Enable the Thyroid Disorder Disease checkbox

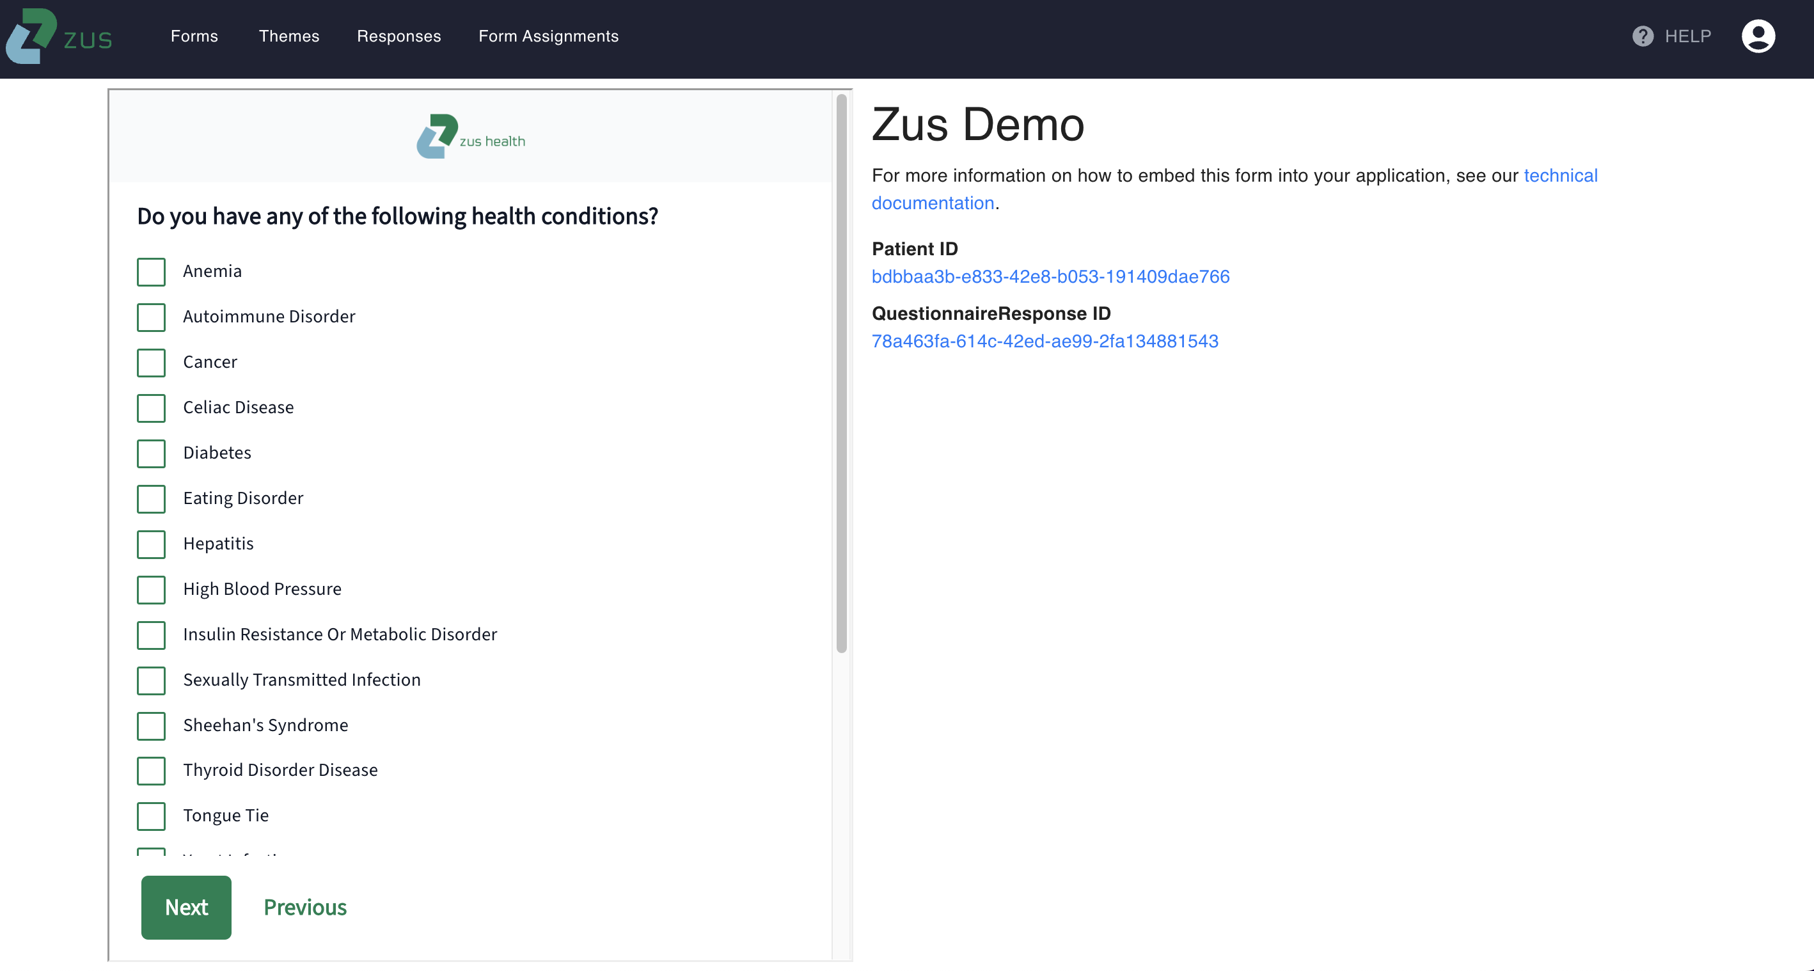pos(151,770)
